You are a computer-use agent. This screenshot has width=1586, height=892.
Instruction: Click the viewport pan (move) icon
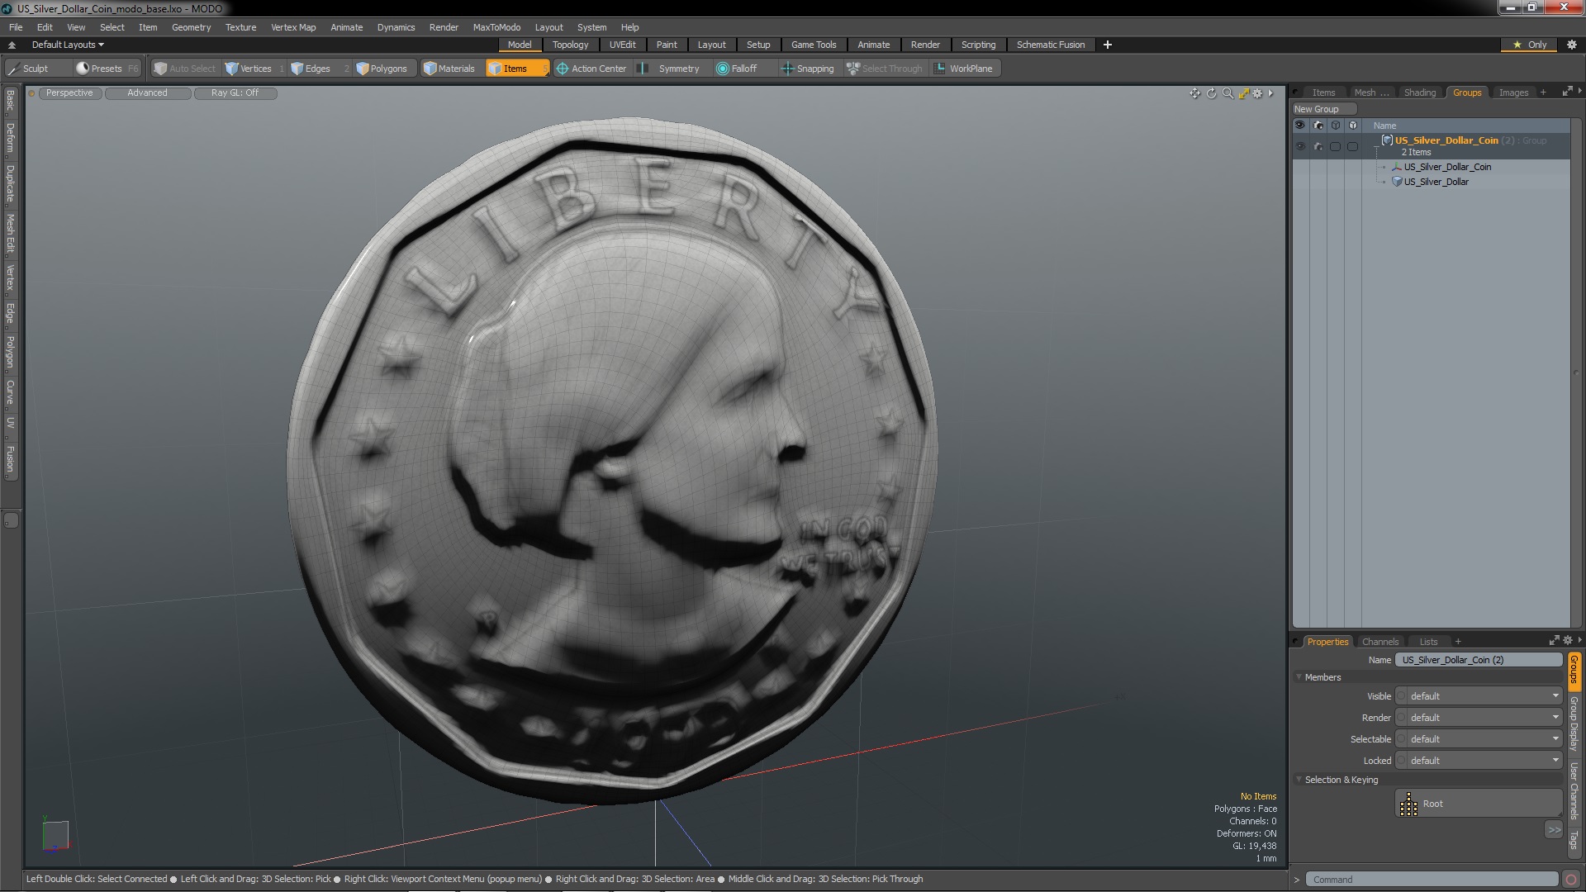[1194, 93]
